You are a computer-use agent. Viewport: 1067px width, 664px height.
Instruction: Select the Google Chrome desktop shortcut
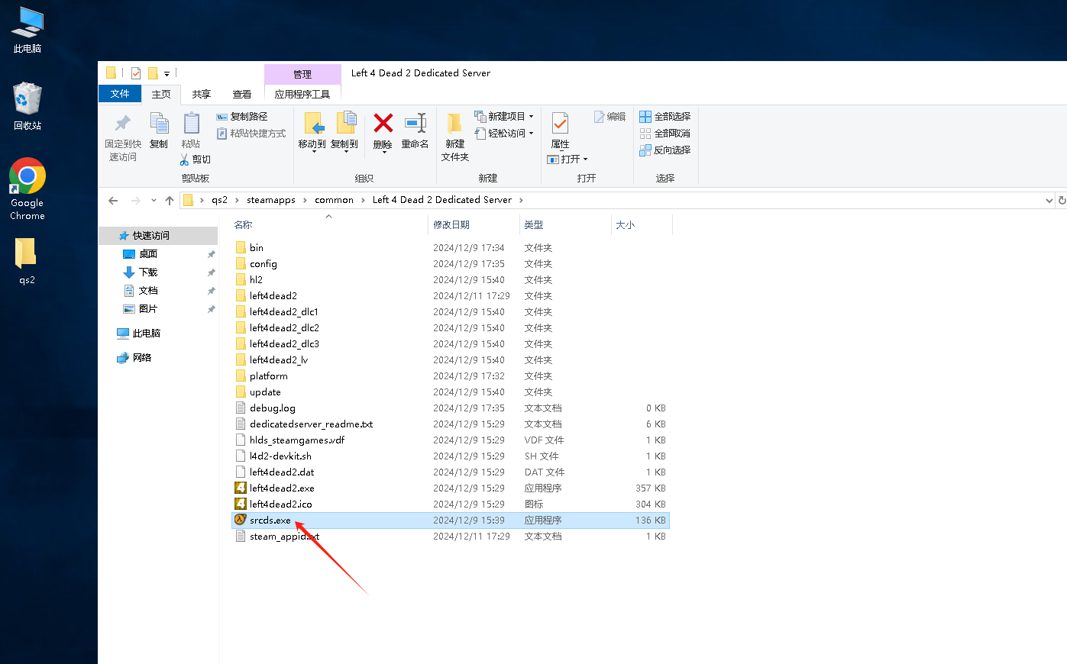click(27, 189)
